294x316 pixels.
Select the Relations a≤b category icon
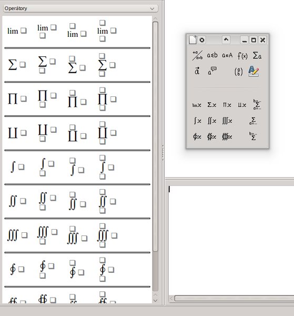click(x=212, y=55)
